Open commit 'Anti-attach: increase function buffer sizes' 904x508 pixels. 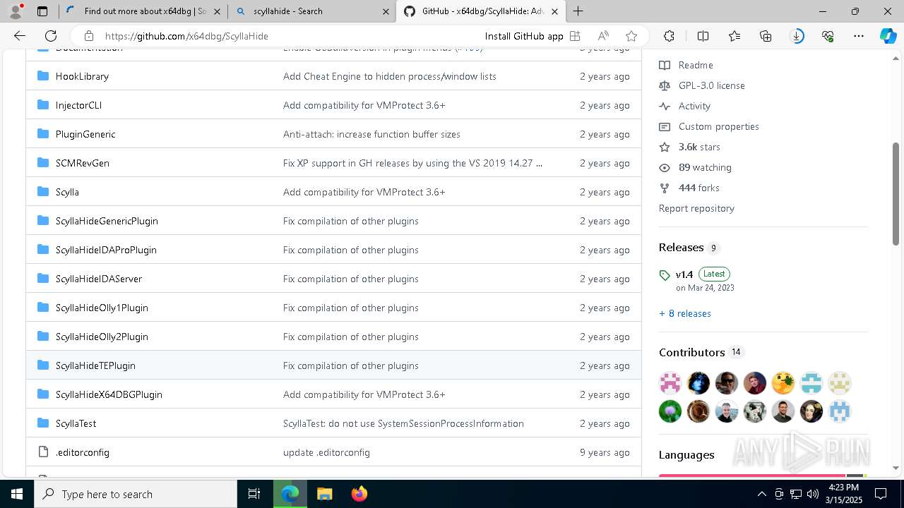click(371, 134)
